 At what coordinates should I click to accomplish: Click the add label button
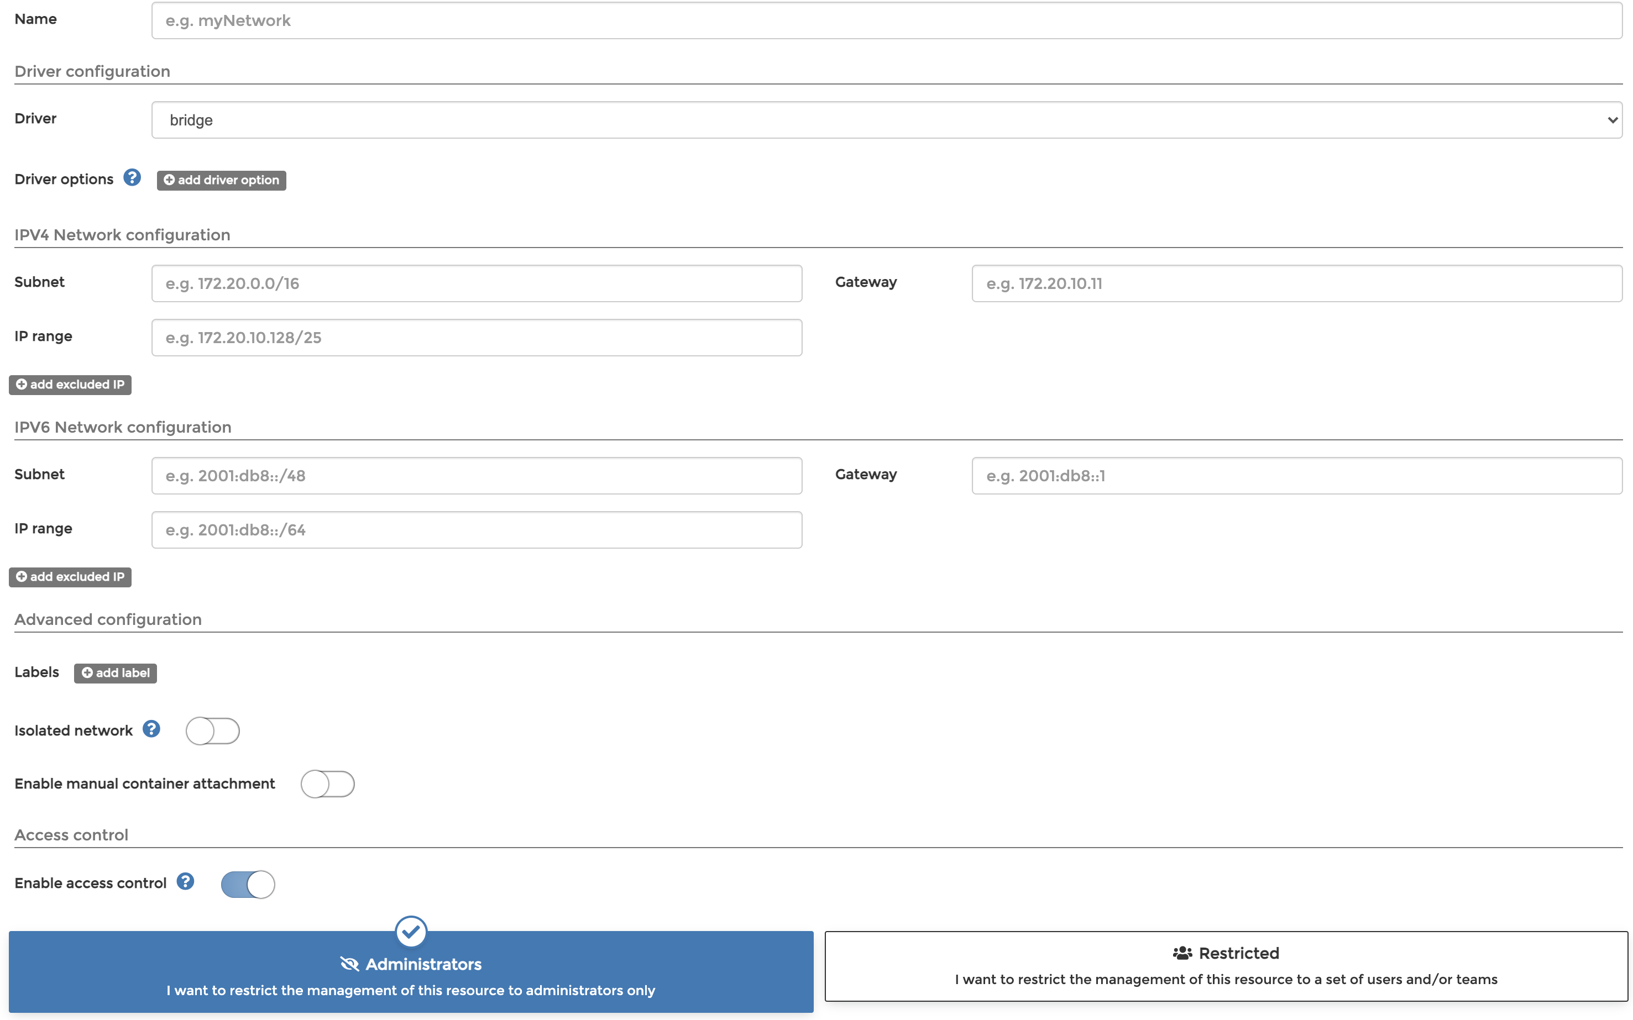[116, 672]
